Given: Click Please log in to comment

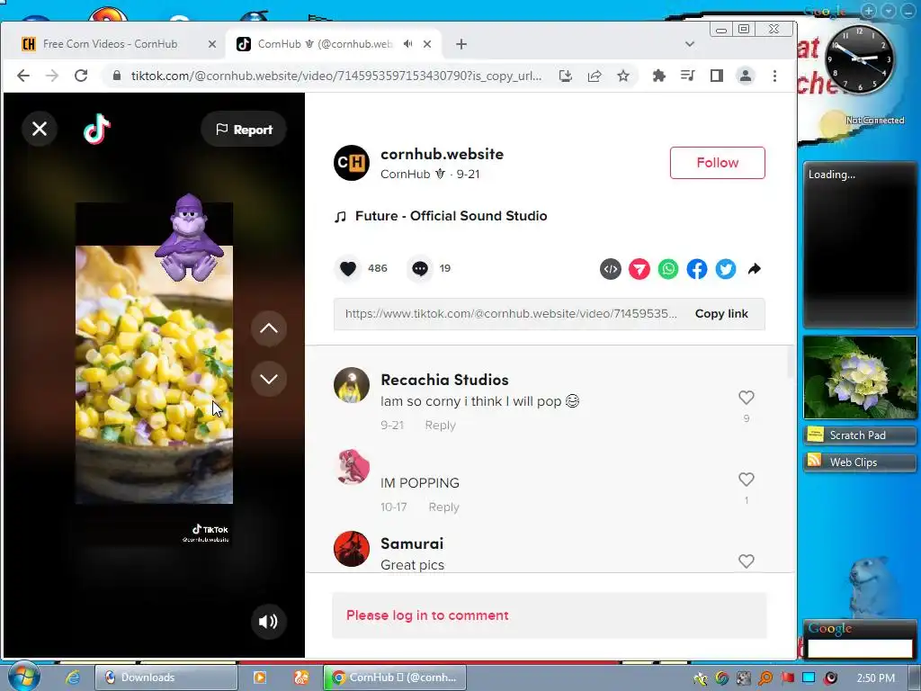Looking at the screenshot, I should click(427, 615).
